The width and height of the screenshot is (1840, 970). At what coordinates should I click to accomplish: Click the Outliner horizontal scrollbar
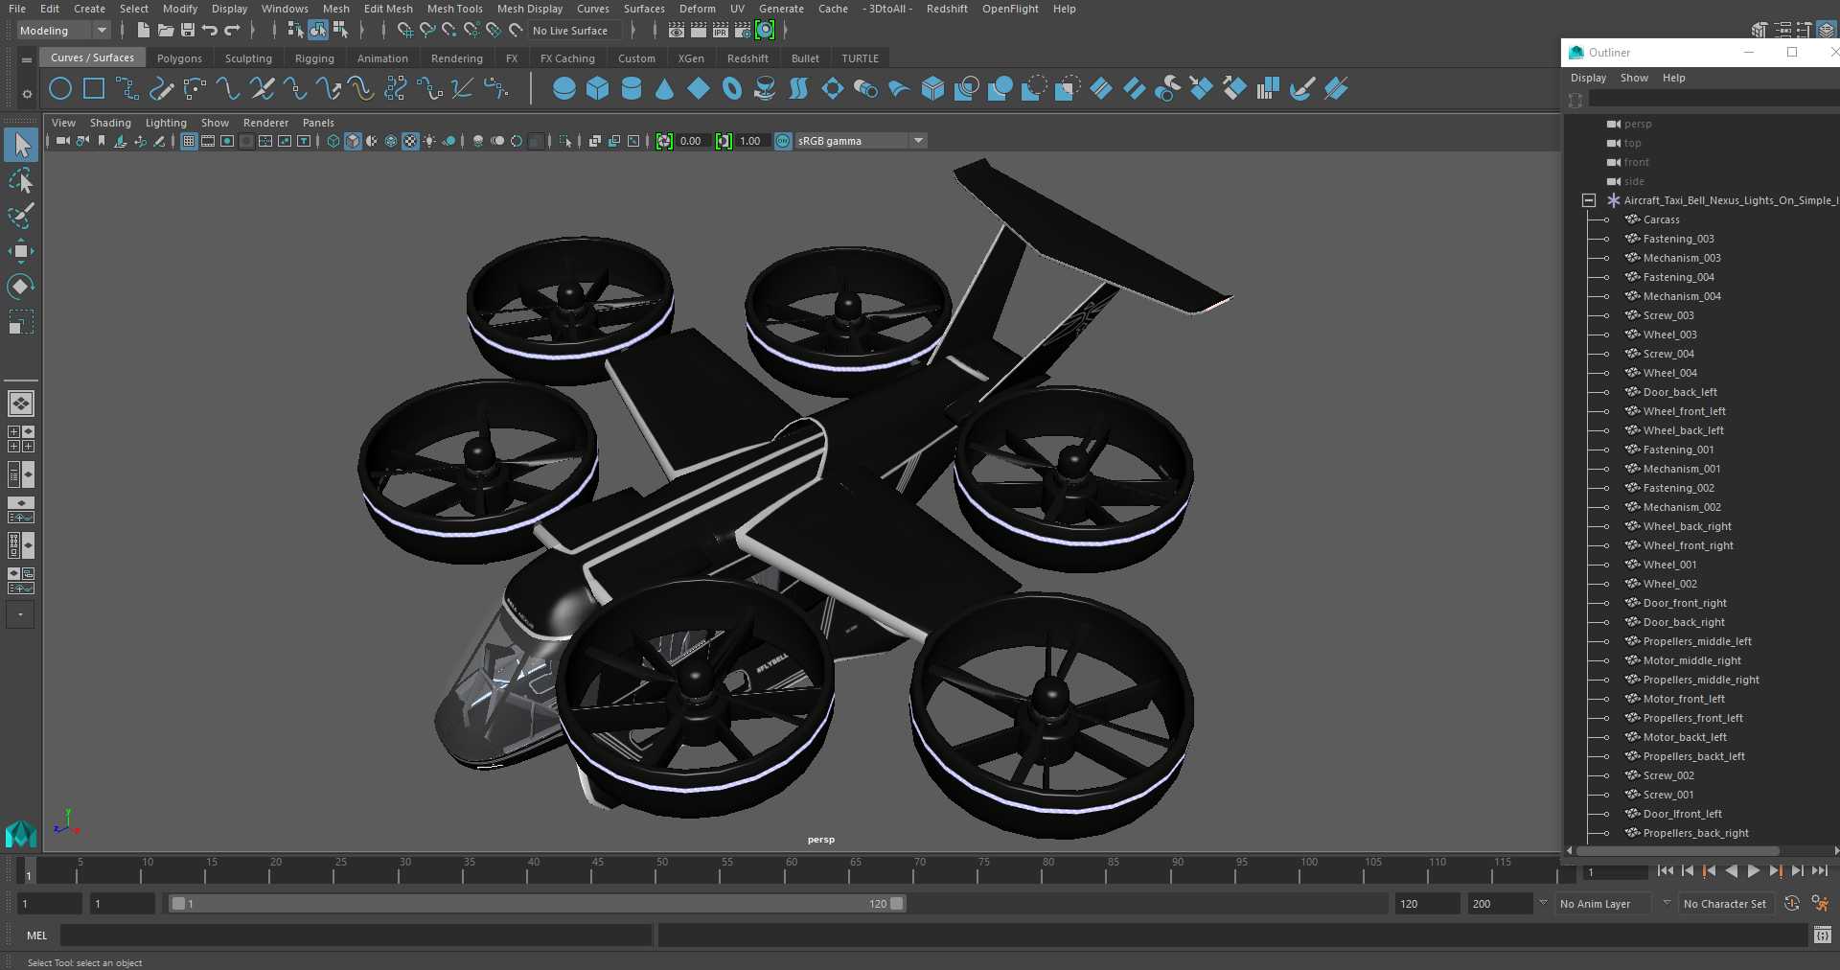[1678, 850]
